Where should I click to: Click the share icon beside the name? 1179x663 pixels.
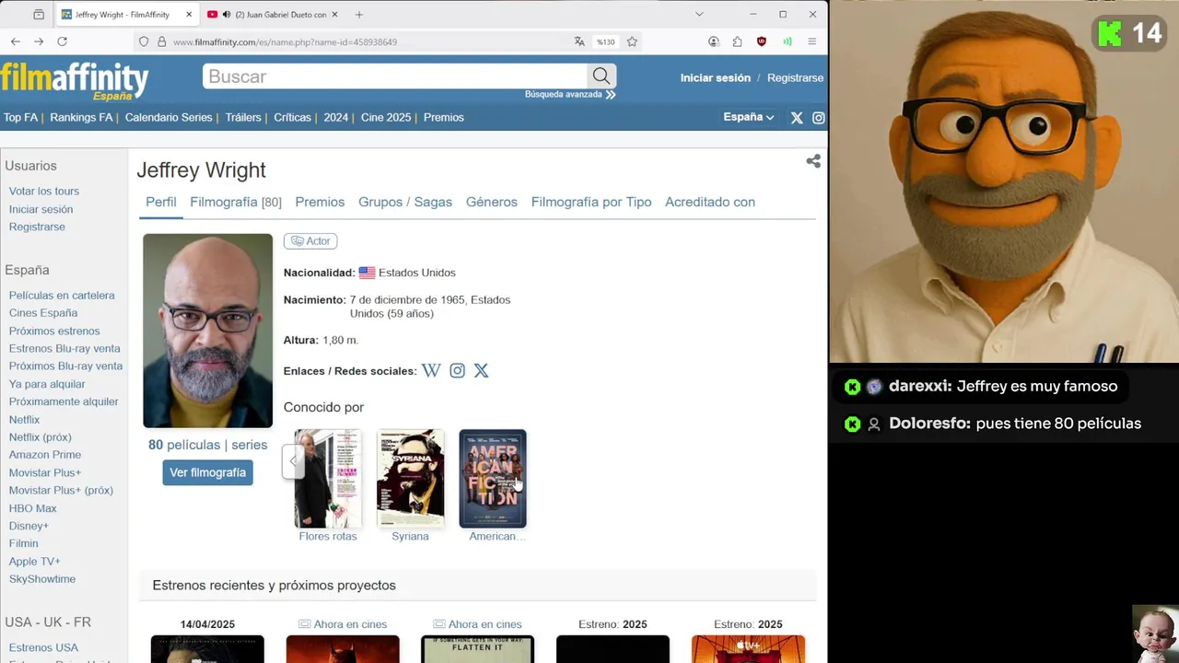tap(813, 161)
